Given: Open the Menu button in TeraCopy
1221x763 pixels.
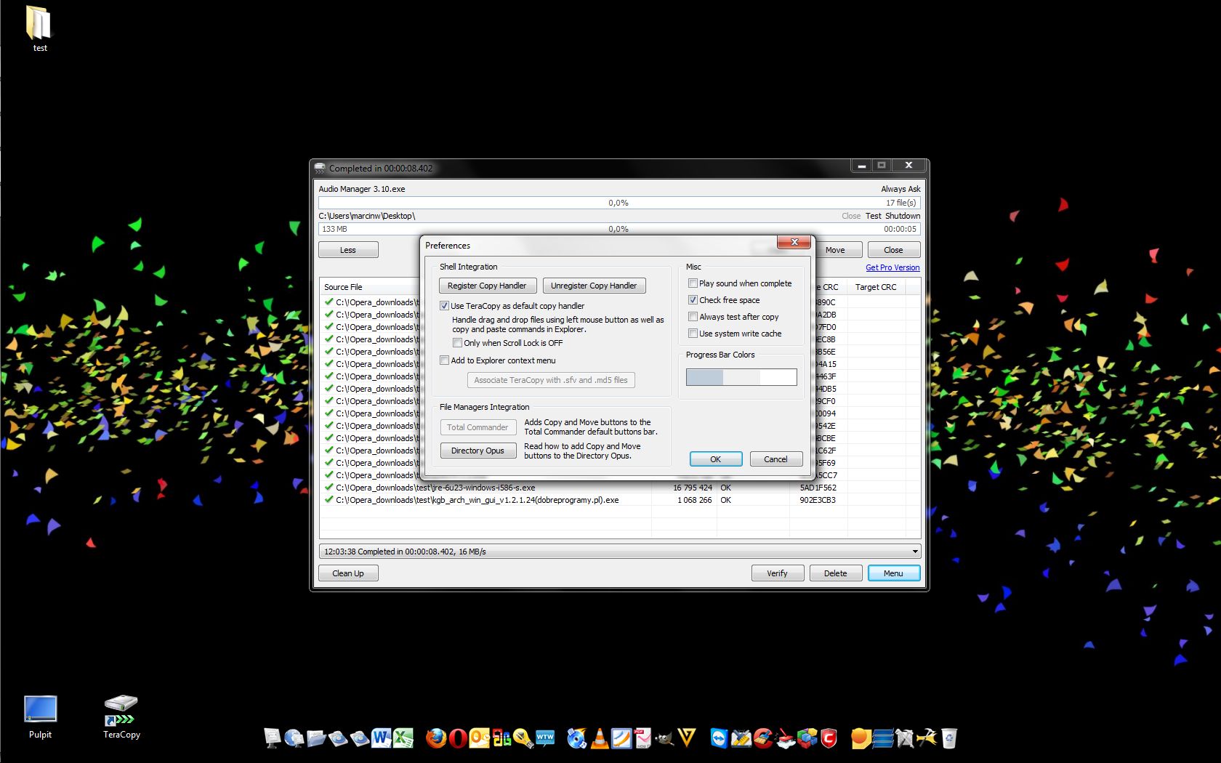Looking at the screenshot, I should 893,573.
